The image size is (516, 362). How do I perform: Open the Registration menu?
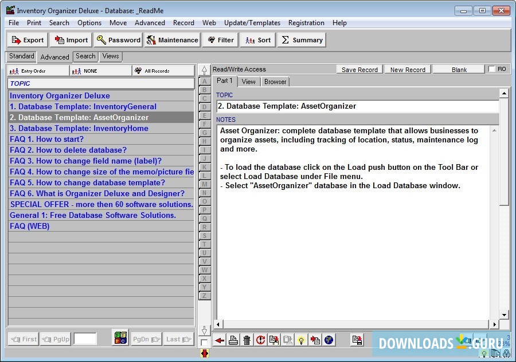306,23
